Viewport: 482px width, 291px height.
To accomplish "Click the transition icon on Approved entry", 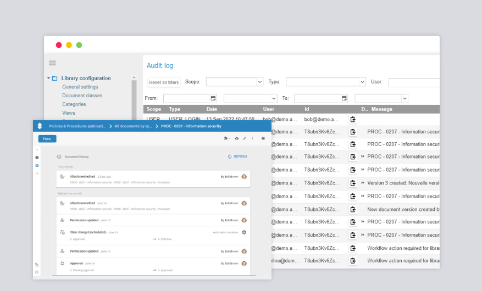I will click(63, 264).
